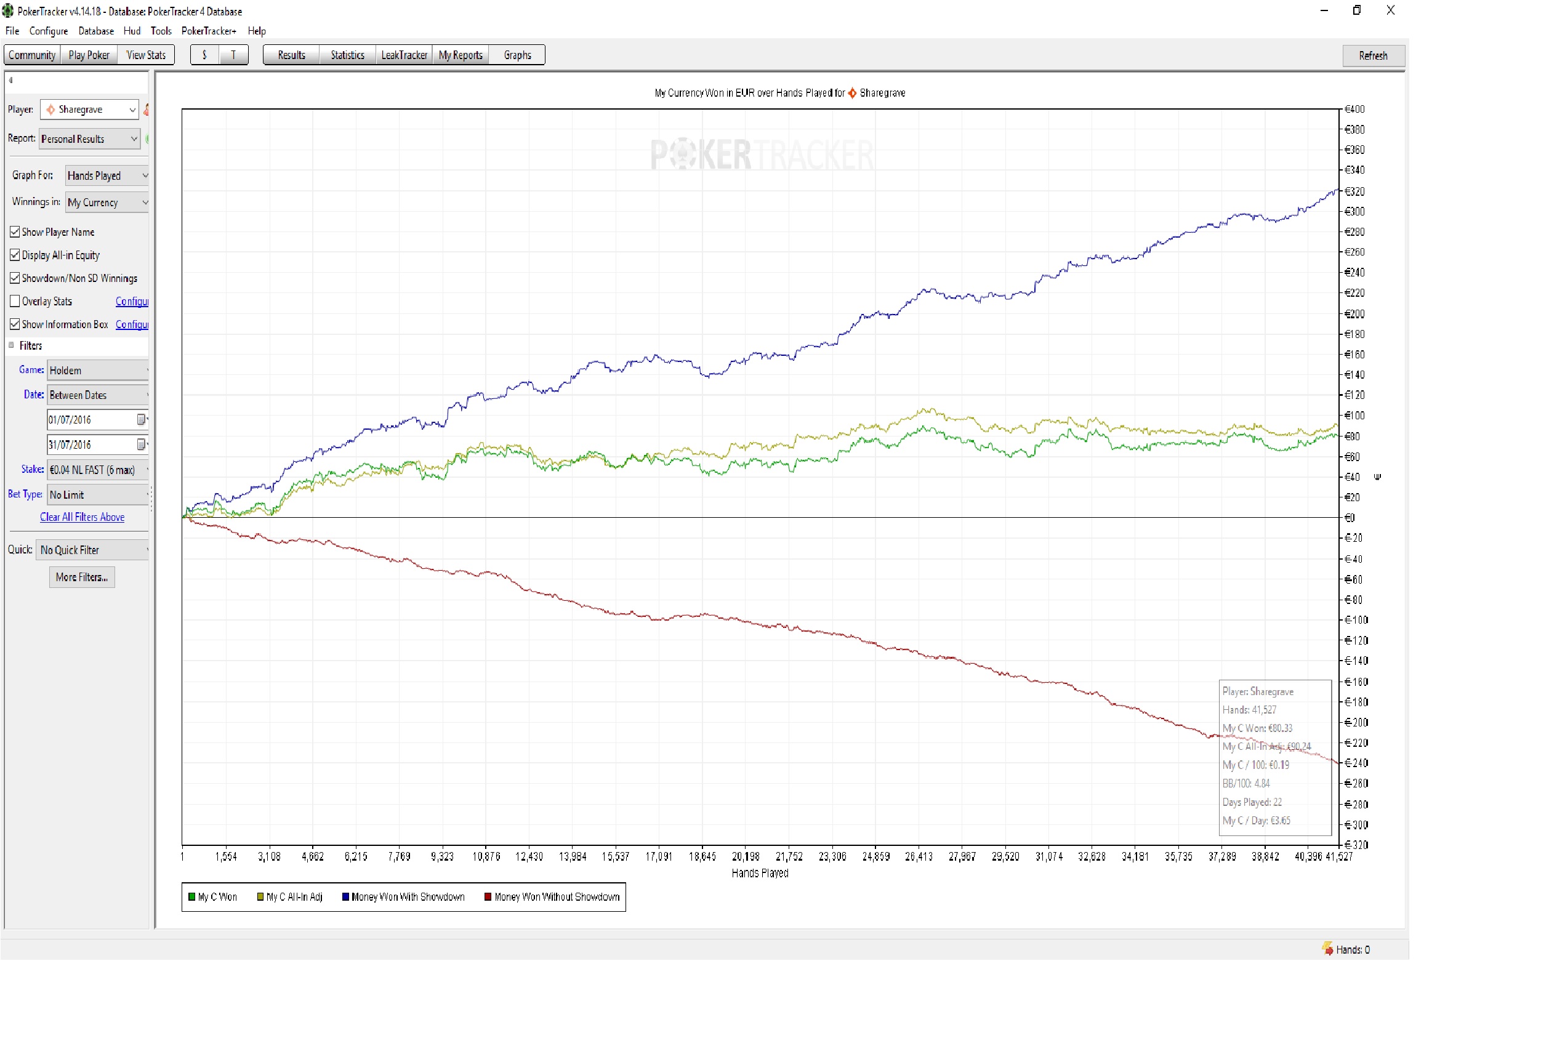This screenshot has height=1054, width=1549.
Task: Collapse the sidebar using the small left arrow
Action: click(10, 80)
